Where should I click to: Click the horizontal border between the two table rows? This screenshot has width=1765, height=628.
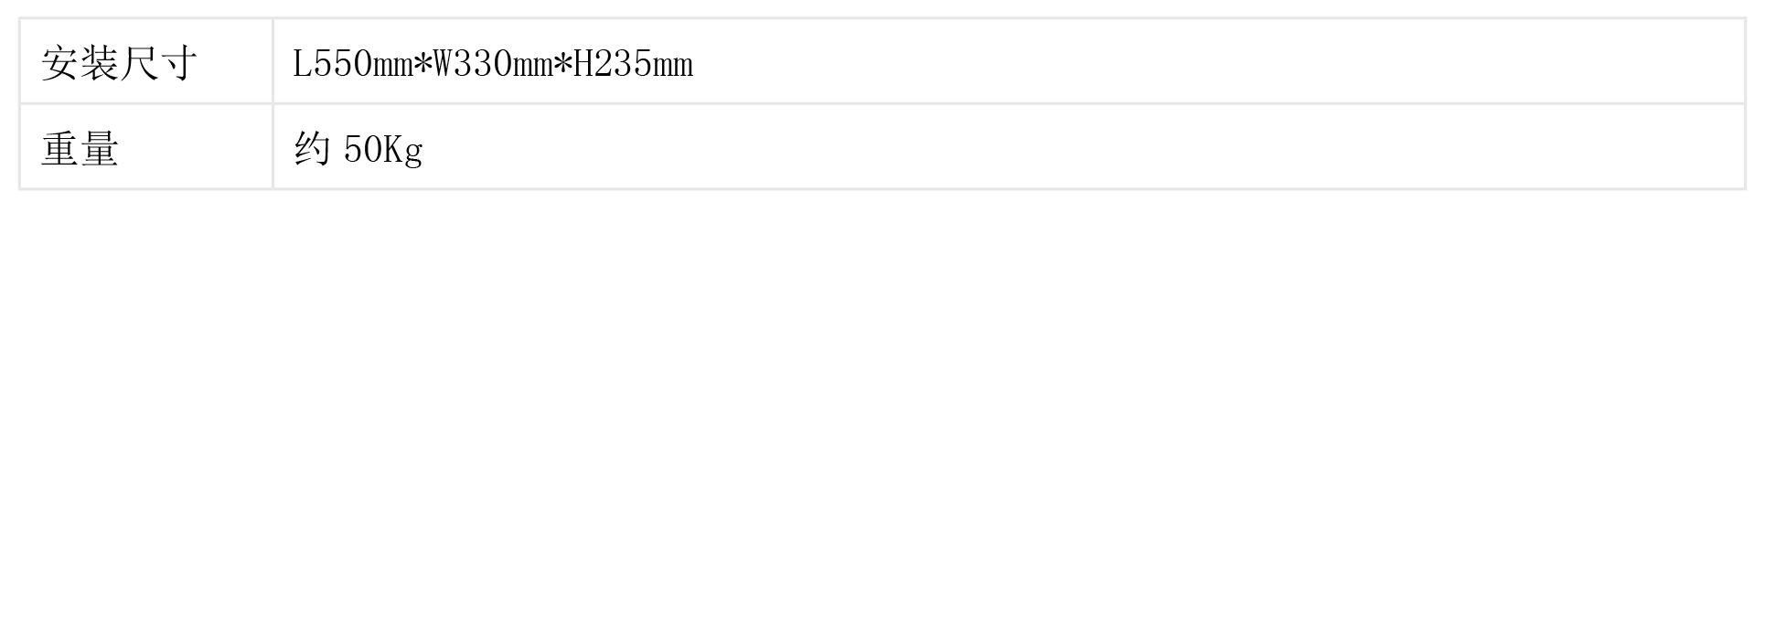click(x=882, y=103)
